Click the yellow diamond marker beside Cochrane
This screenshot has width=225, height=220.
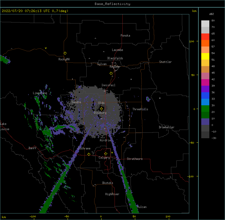click(89, 154)
